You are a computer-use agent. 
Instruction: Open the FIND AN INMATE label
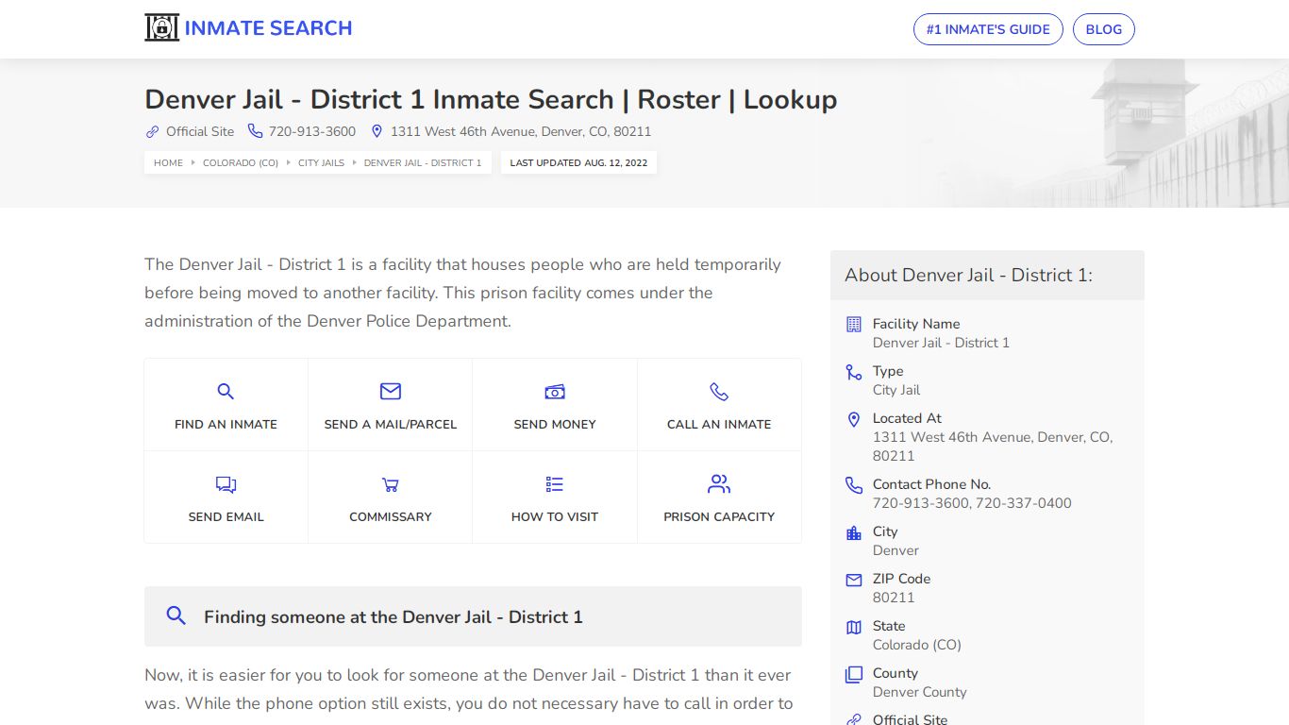[226, 424]
